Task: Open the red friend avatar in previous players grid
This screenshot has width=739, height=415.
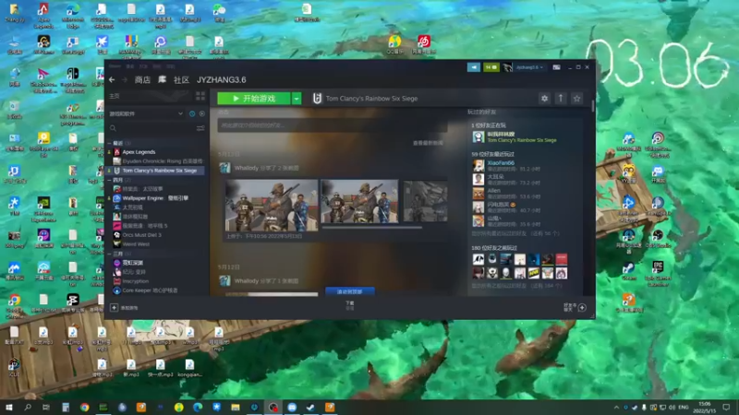Action: (x=561, y=259)
